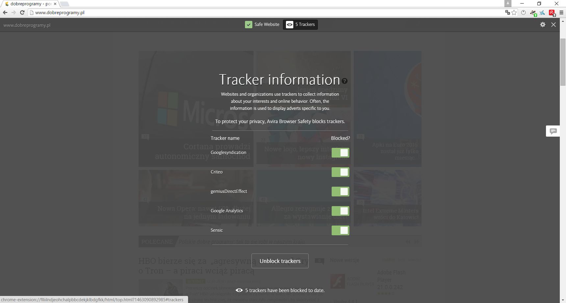Click the 'Tracker name' column header

[x=225, y=138]
